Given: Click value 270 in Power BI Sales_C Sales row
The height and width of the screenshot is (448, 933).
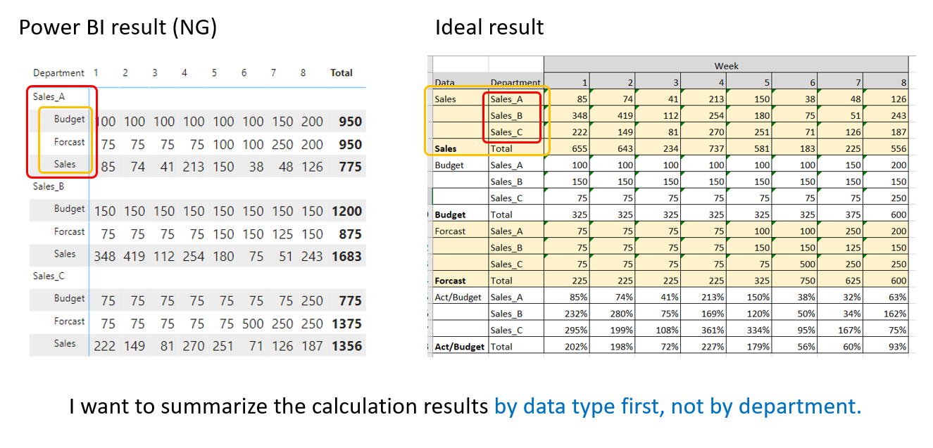Looking at the screenshot, I should pyautogui.click(x=194, y=346).
